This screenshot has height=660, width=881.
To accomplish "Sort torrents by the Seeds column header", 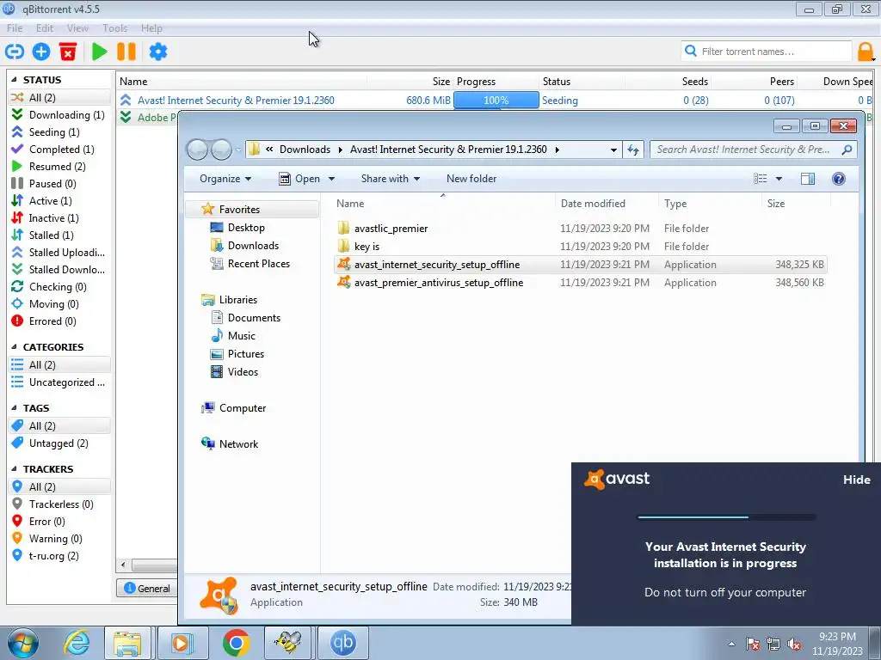I will point(694,82).
